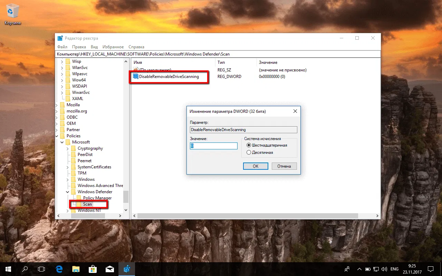Open the Windows Start menu
442x276 pixels.
[x=8, y=269]
